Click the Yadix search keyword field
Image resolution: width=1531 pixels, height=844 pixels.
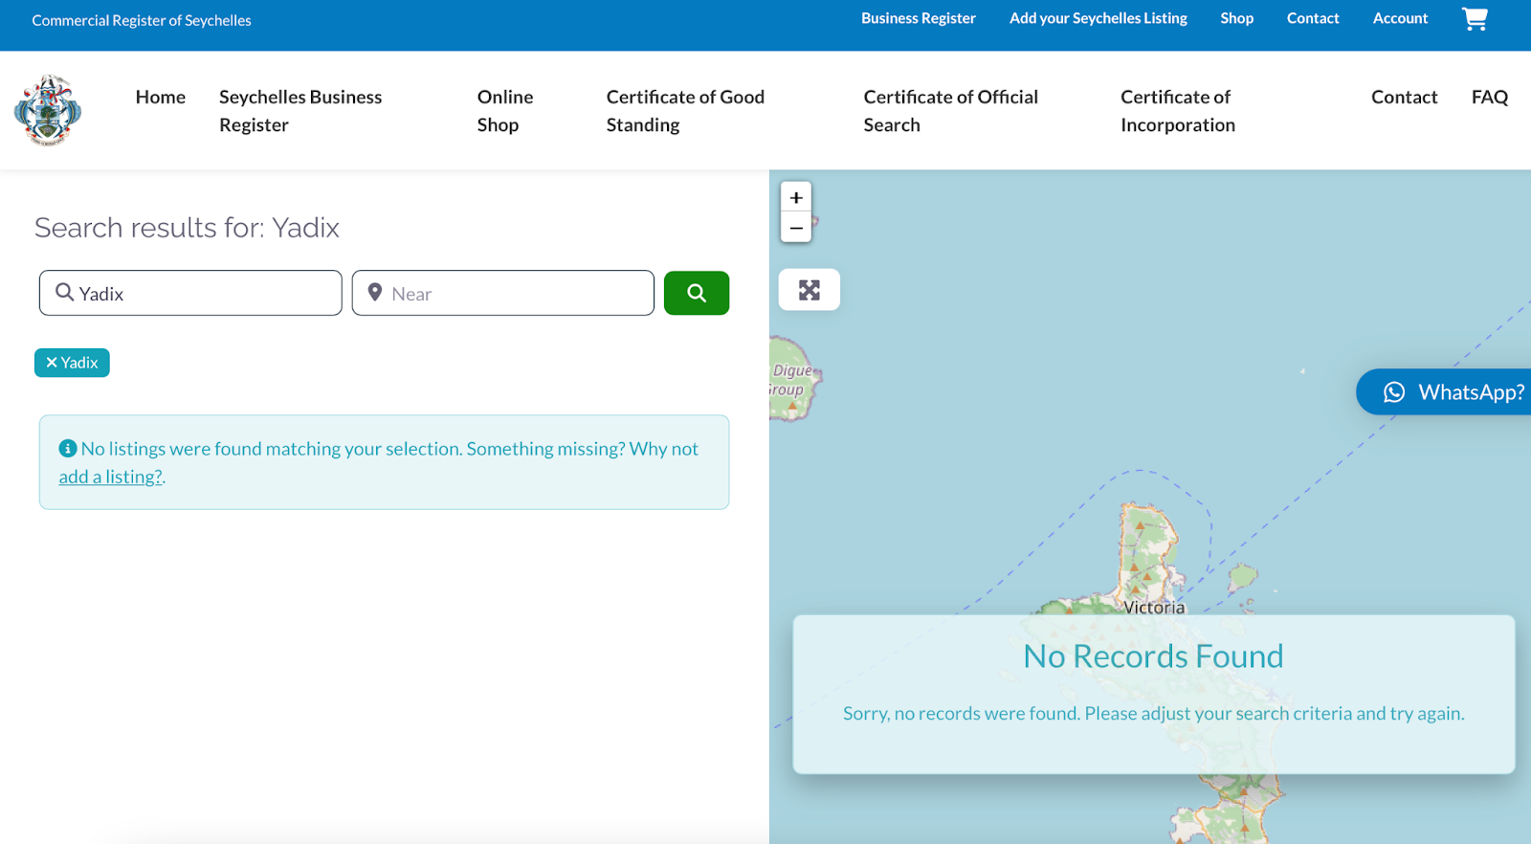201,294
